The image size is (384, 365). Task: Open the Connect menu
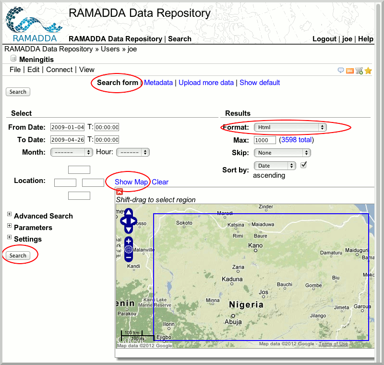[x=59, y=70]
